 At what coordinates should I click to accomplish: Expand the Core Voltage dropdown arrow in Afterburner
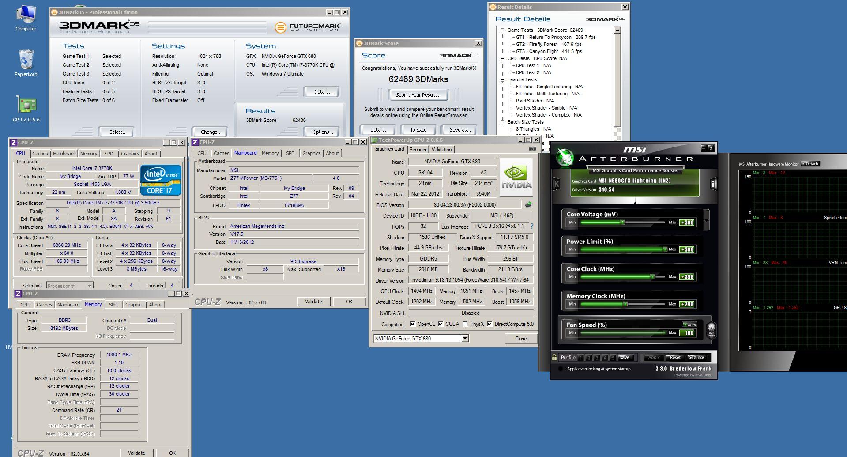click(706, 220)
